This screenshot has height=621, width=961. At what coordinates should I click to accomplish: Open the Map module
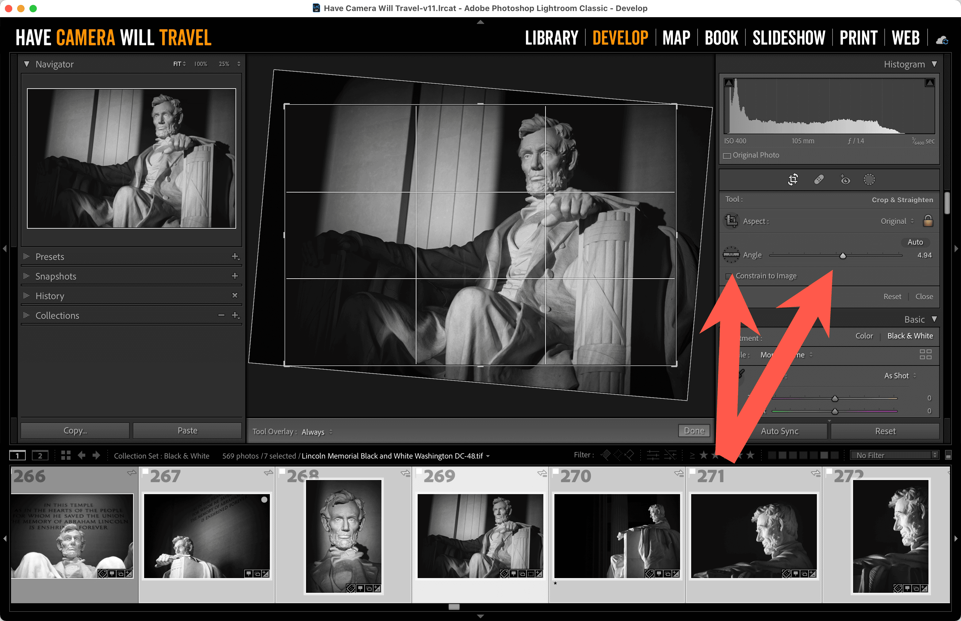click(676, 38)
